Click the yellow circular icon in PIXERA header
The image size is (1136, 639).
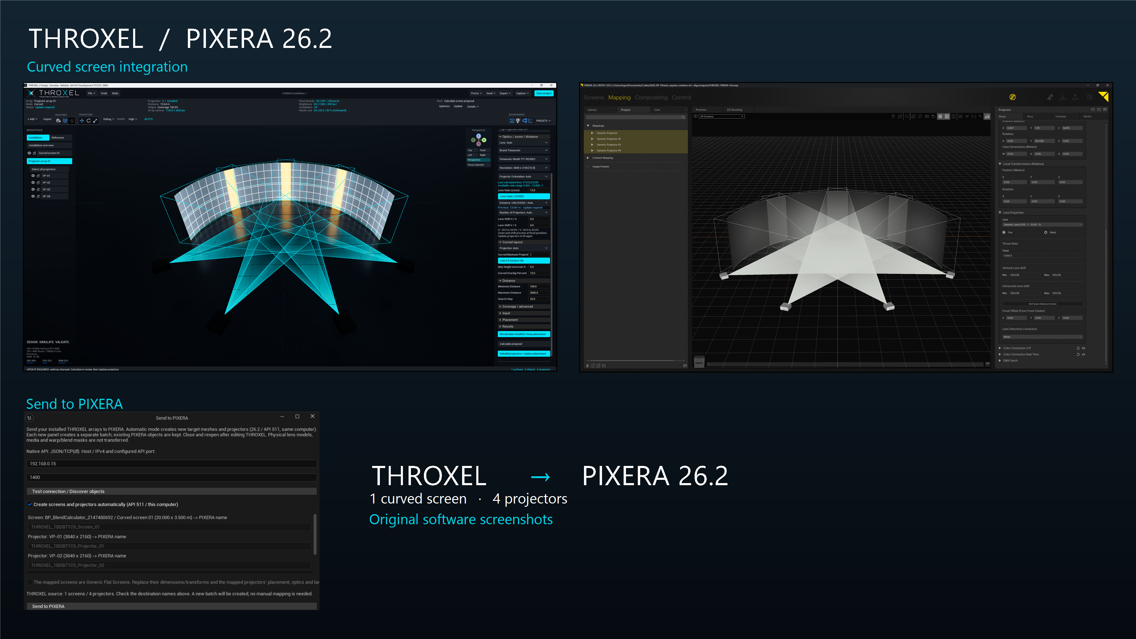(x=1013, y=97)
